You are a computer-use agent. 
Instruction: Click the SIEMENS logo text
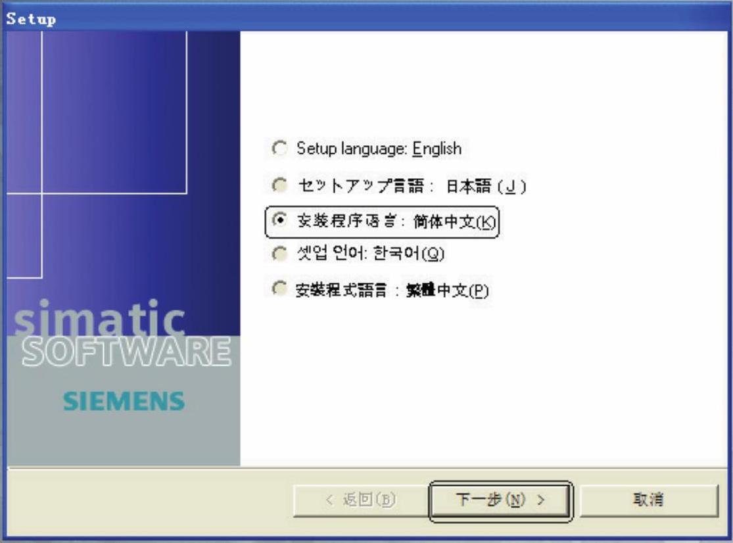(x=124, y=401)
